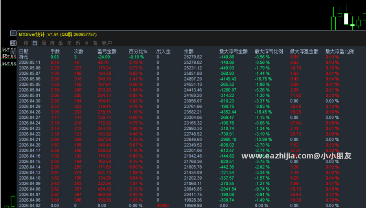Image resolution: width=366 pixels, height=208 pixels.
Task: Click the 次数 column header
Action: tap(79, 52)
